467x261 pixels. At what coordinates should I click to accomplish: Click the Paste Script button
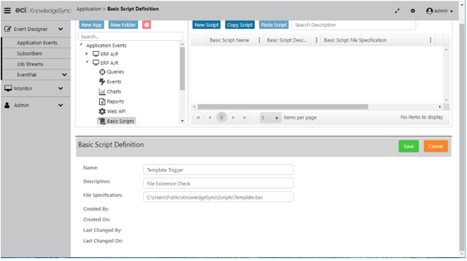[273, 25]
